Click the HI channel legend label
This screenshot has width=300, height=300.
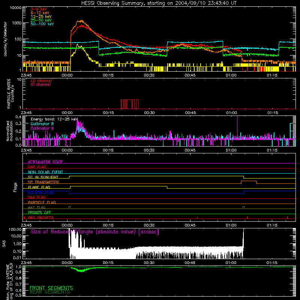pyautogui.click(x=40, y=84)
